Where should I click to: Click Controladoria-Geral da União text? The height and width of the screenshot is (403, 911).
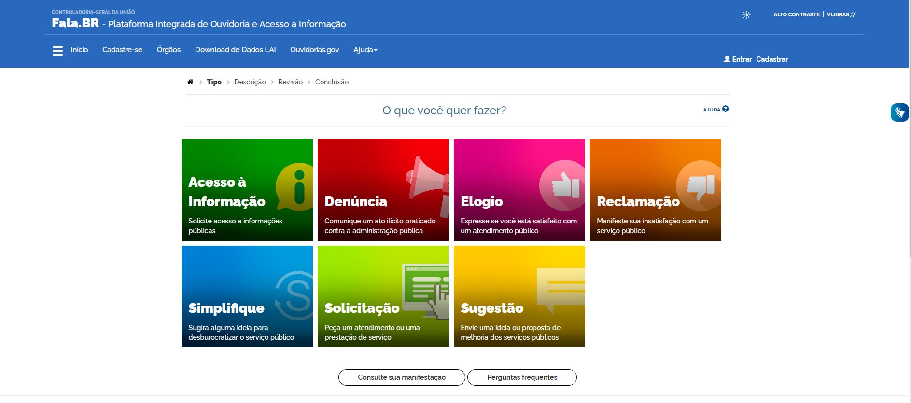tap(93, 12)
